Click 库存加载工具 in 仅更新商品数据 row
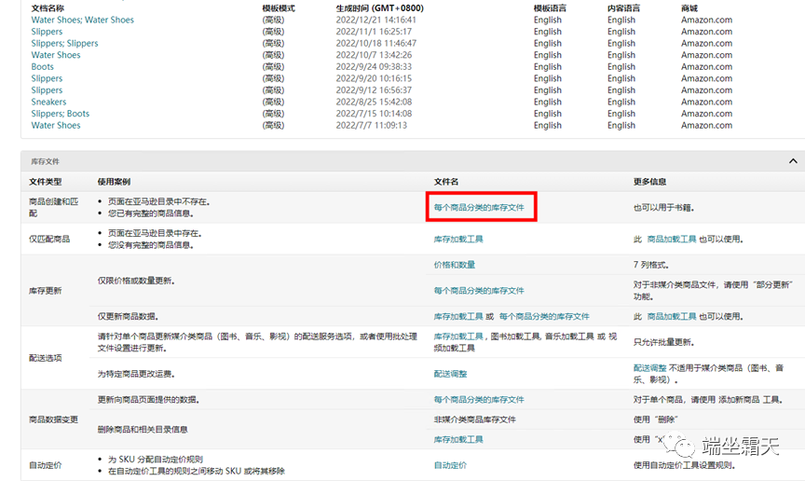Screen dimensions: 805x481 coord(458,317)
